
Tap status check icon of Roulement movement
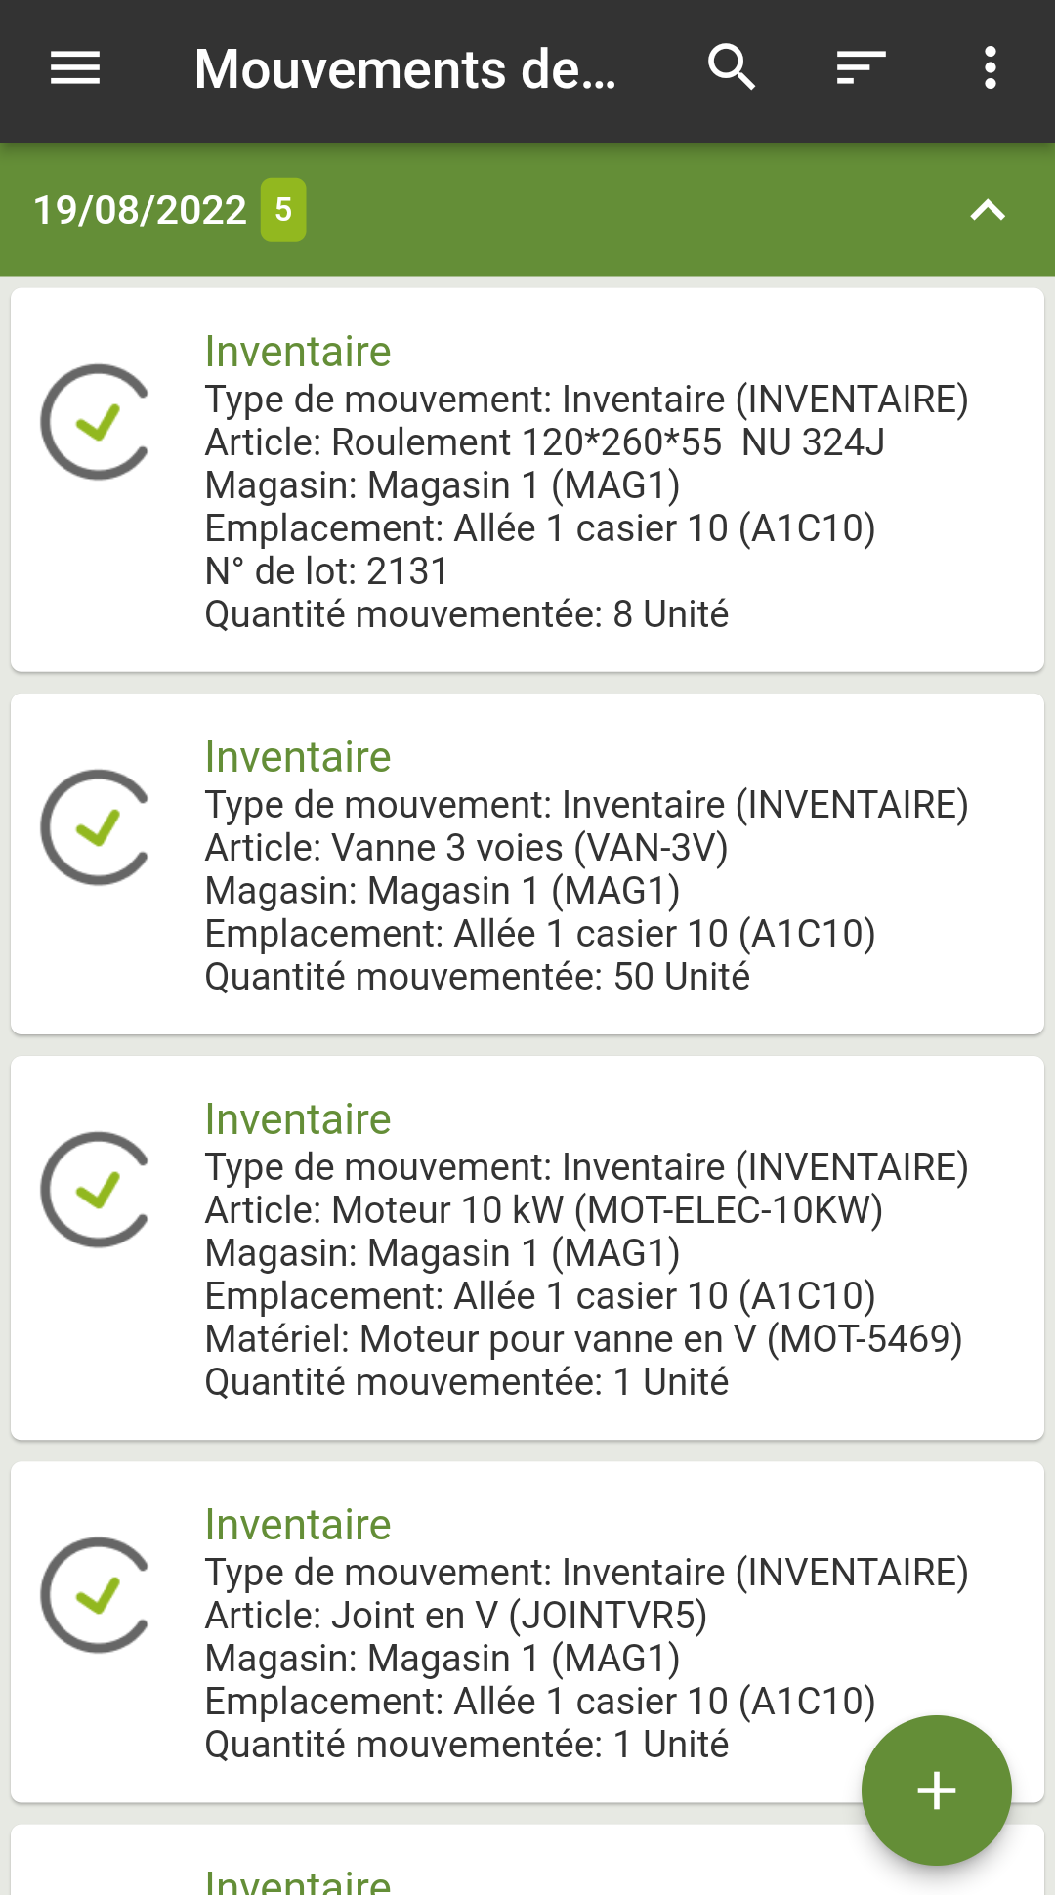click(96, 422)
